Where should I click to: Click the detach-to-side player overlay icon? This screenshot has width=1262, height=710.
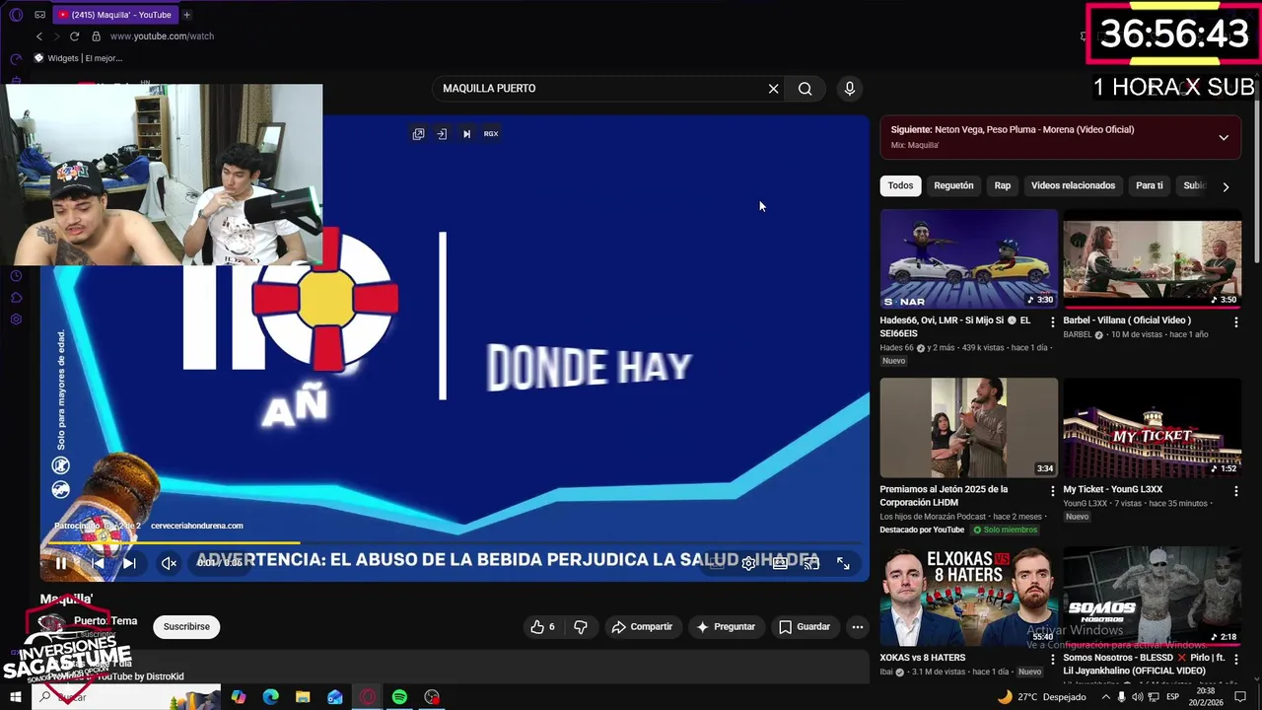click(x=442, y=134)
